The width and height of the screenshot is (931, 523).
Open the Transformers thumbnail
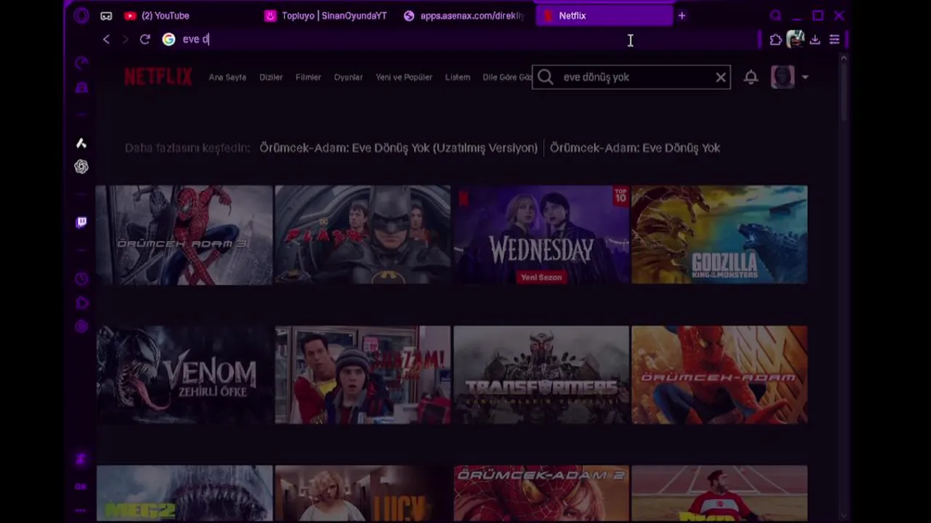tap(541, 375)
